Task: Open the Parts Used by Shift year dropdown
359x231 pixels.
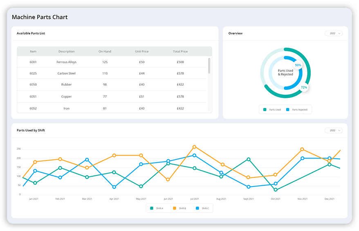Action: click(x=333, y=131)
